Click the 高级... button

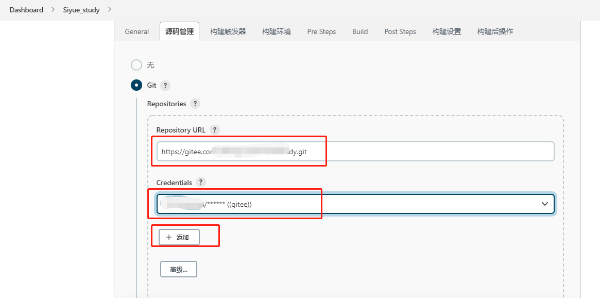coord(179,269)
